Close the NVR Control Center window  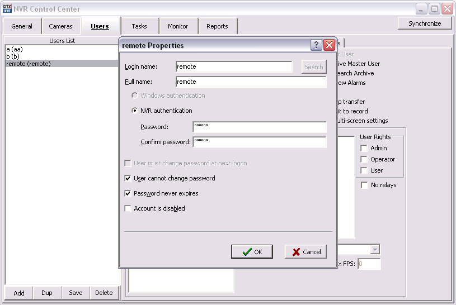(447, 9)
